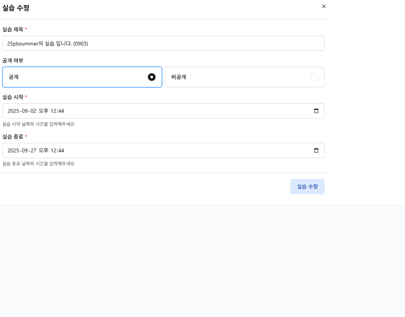Screen dimensions: 405x317
Task: Click the 실습 제목 text field
Action: pyautogui.click(x=163, y=43)
